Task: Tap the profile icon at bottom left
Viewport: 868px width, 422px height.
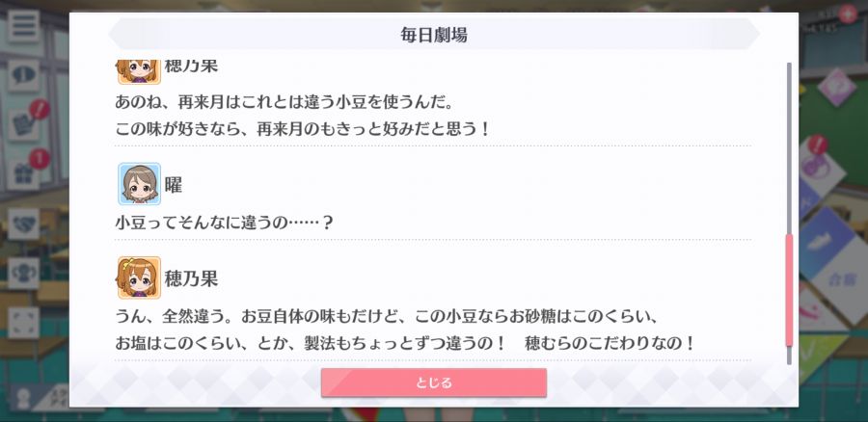Action: coord(24,398)
